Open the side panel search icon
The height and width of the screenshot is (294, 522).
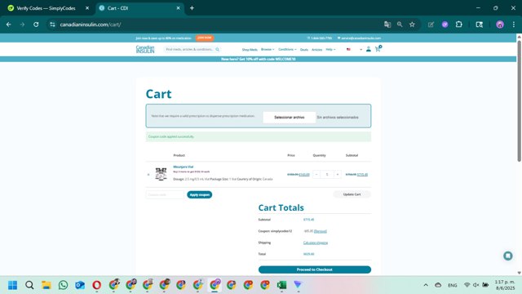pyautogui.click(x=479, y=24)
